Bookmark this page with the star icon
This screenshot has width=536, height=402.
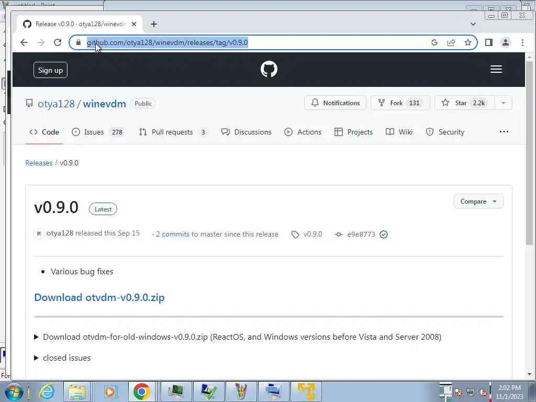pyautogui.click(x=468, y=42)
